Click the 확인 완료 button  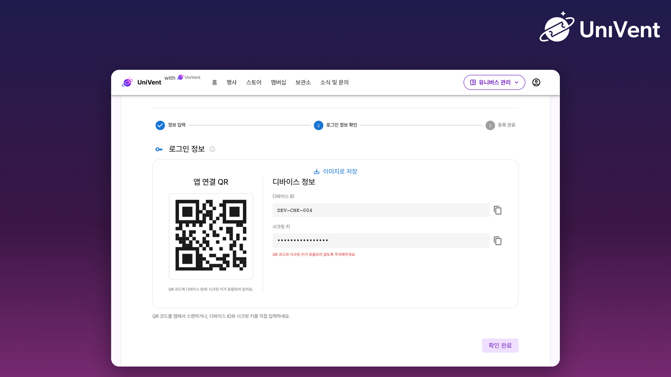pos(500,345)
